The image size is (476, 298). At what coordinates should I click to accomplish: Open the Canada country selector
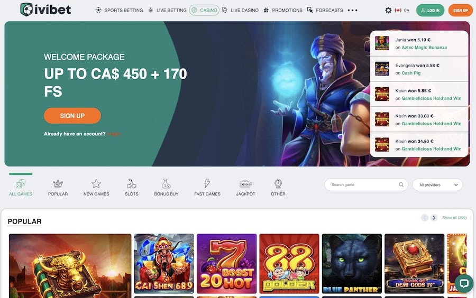point(402,11)
